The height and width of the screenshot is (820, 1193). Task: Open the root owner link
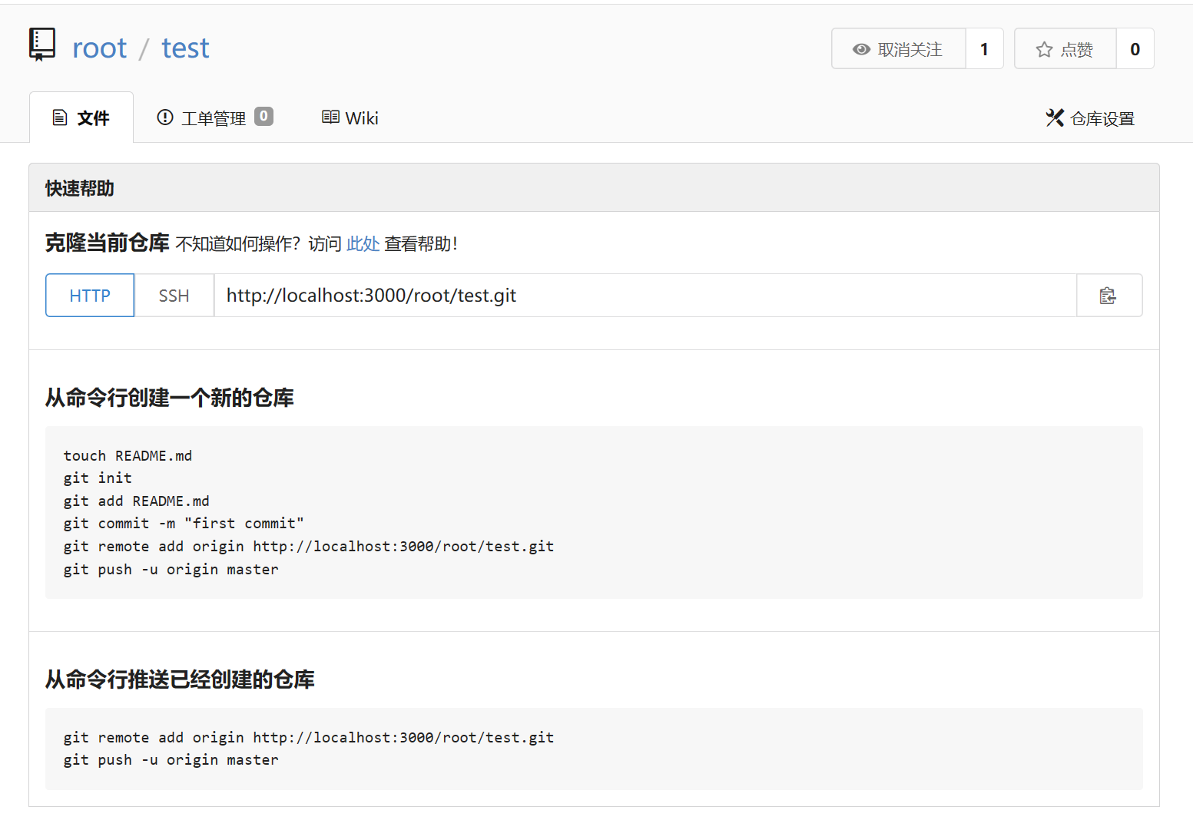pos(99,48)
